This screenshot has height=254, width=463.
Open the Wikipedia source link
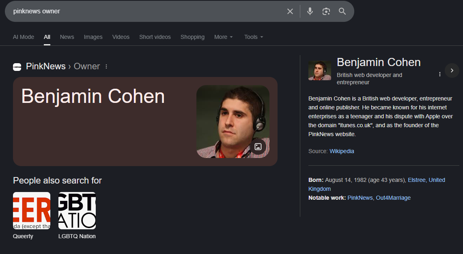coord(342,151)
